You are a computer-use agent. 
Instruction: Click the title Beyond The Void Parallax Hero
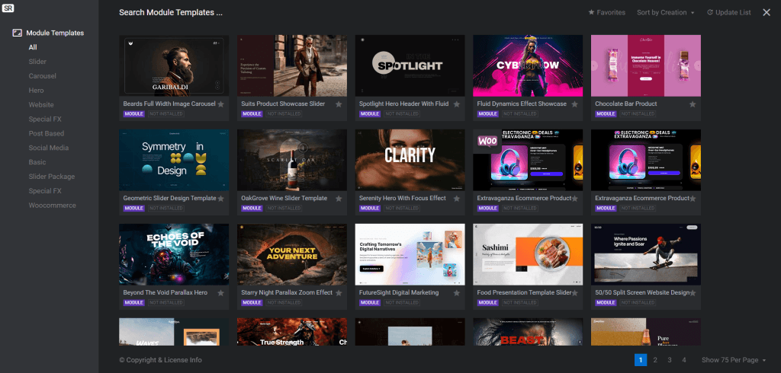(x=166, y=292)
